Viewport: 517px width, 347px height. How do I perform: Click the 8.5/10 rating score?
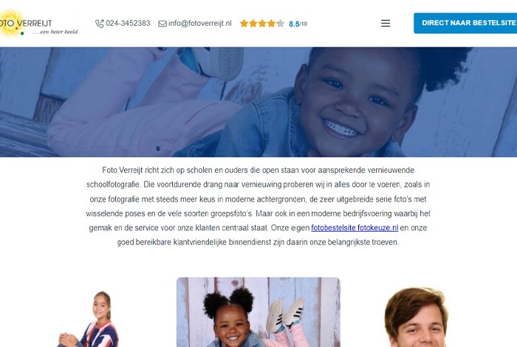point(298,24)
